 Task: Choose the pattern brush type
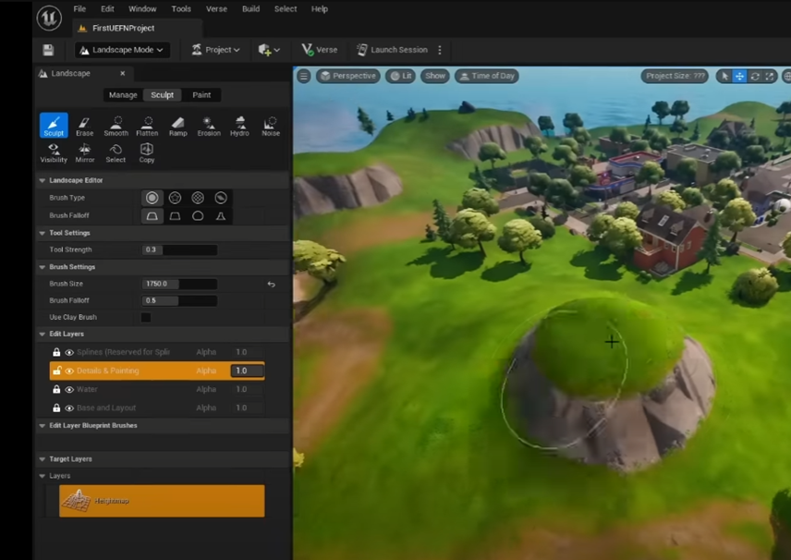(198, 198)
